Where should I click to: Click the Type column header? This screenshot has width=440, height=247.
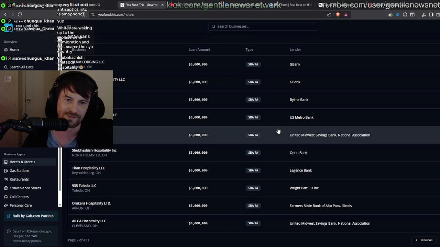click(x=249, y=49)
